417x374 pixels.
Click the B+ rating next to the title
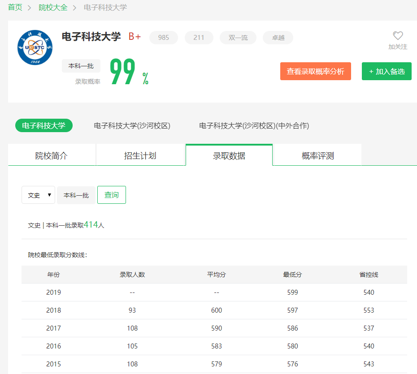135,36
